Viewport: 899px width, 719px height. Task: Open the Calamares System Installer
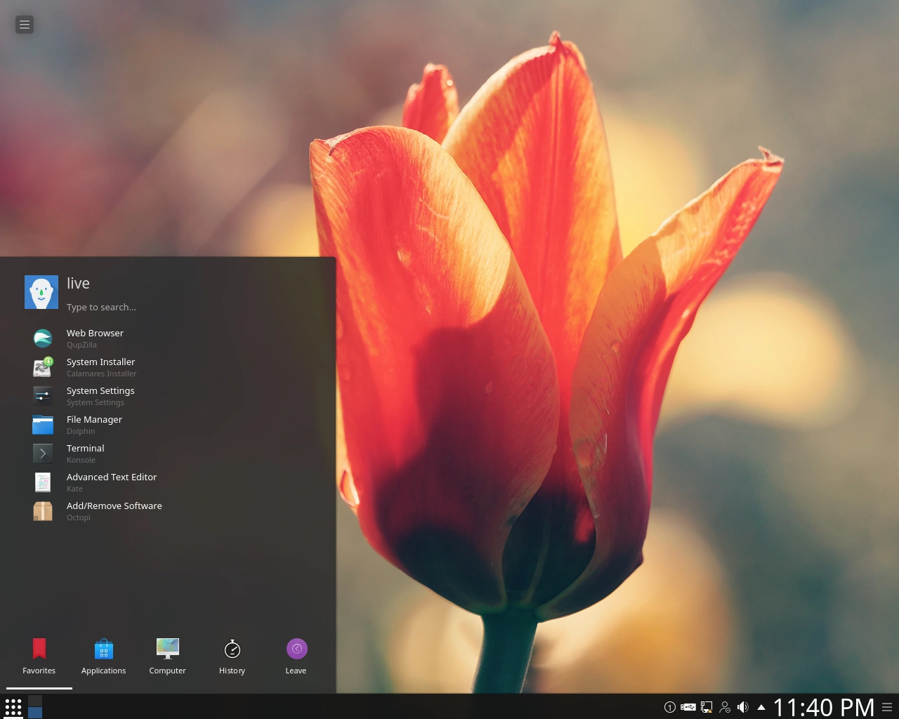click(x=100, y=367)
